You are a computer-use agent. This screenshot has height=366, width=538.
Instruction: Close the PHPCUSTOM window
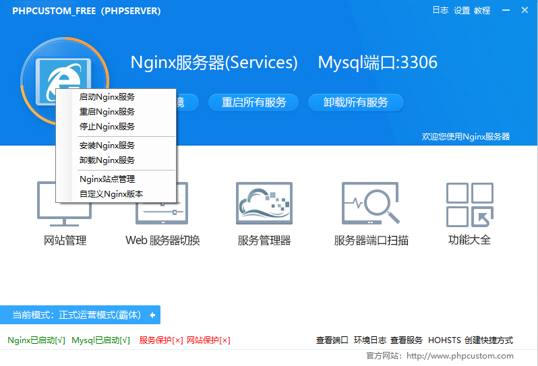(525, 10)
